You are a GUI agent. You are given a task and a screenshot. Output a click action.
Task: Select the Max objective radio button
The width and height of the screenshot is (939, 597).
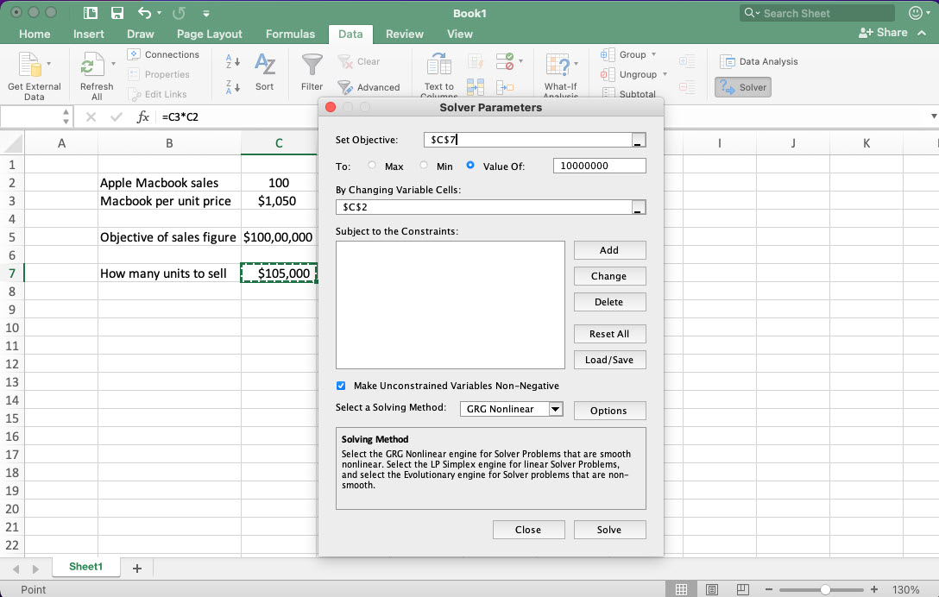click(371, 166)
